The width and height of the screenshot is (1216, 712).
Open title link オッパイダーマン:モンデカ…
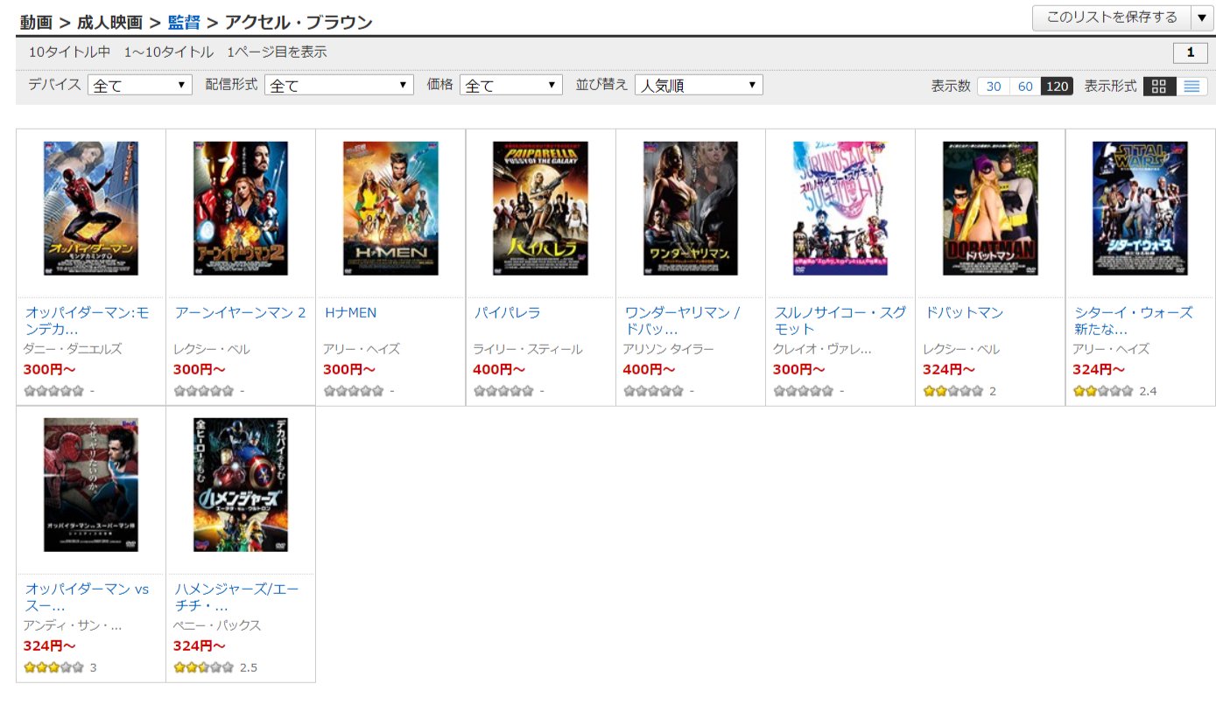coord(87,321)
